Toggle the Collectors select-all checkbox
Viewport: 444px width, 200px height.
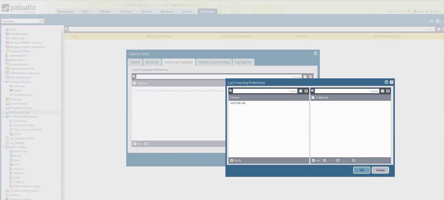tap(313, 97)
